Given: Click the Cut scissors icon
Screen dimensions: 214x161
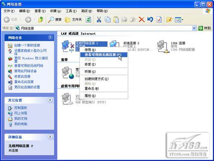Looking at the screenshot, I should pos(99,19).
